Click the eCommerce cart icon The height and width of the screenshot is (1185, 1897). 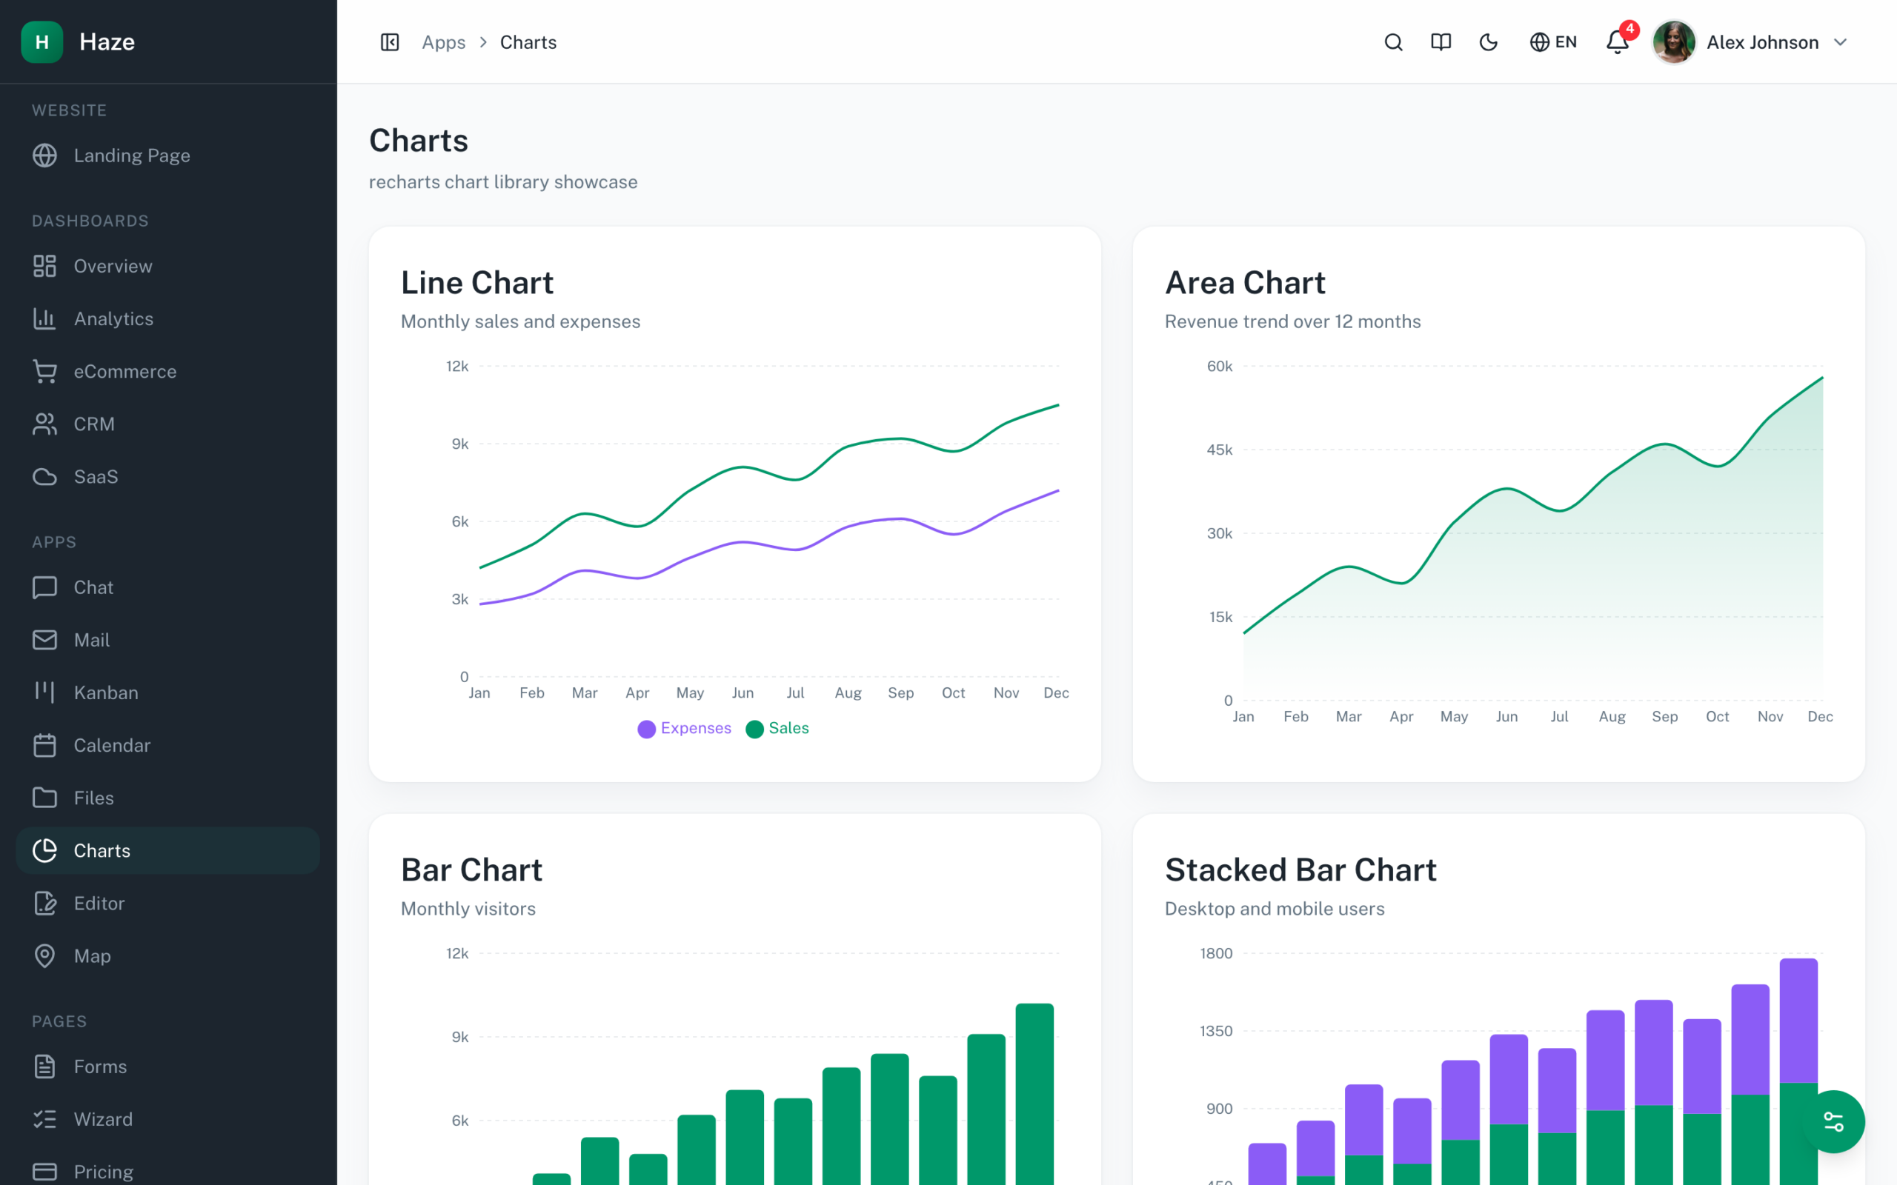(44, 372)
